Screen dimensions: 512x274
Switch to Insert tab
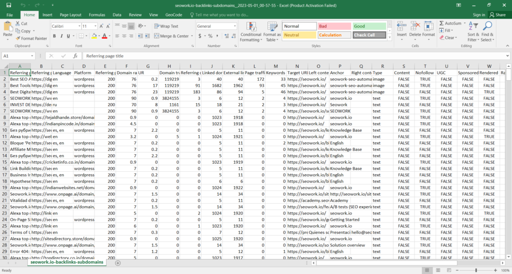click(47, 15)
